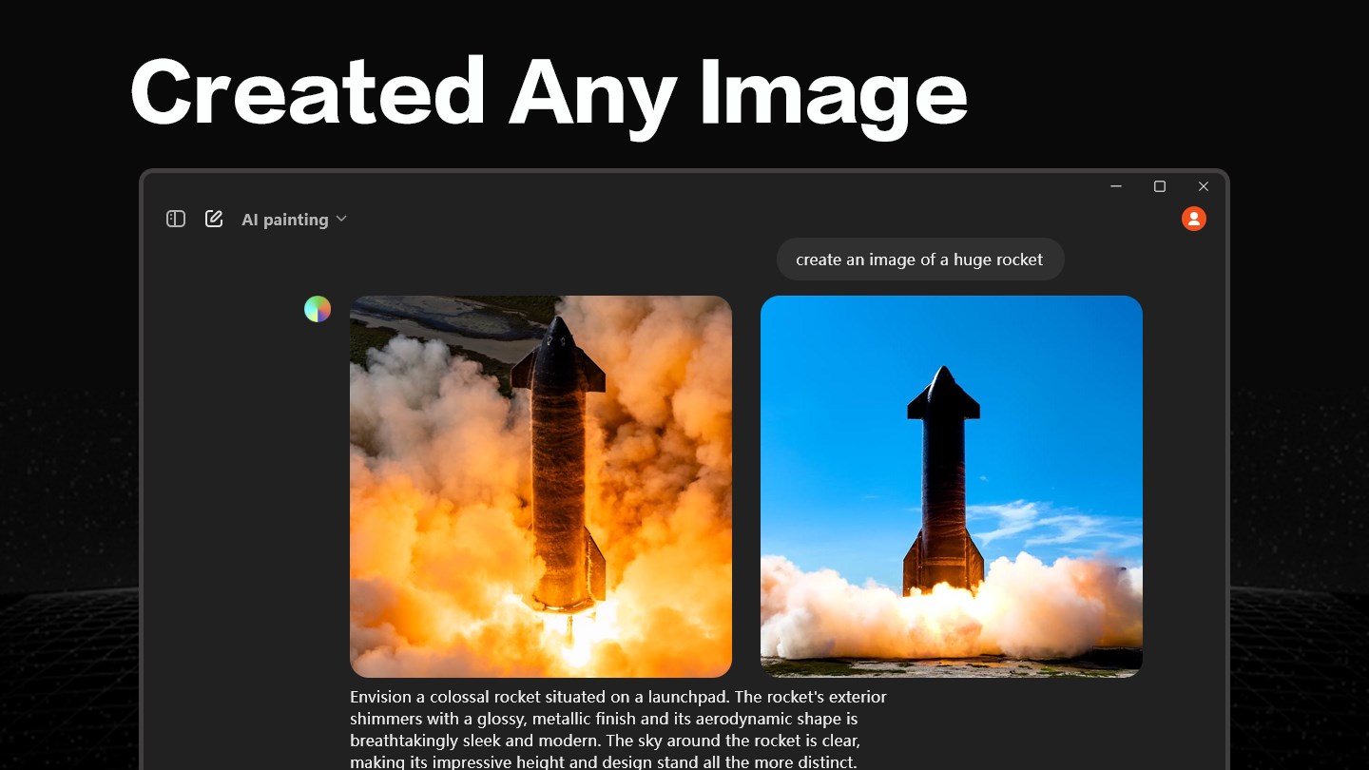Open account options via the orange person icon
Viewport: 1369px width, 770px height.
click(x=1193, y=219)
